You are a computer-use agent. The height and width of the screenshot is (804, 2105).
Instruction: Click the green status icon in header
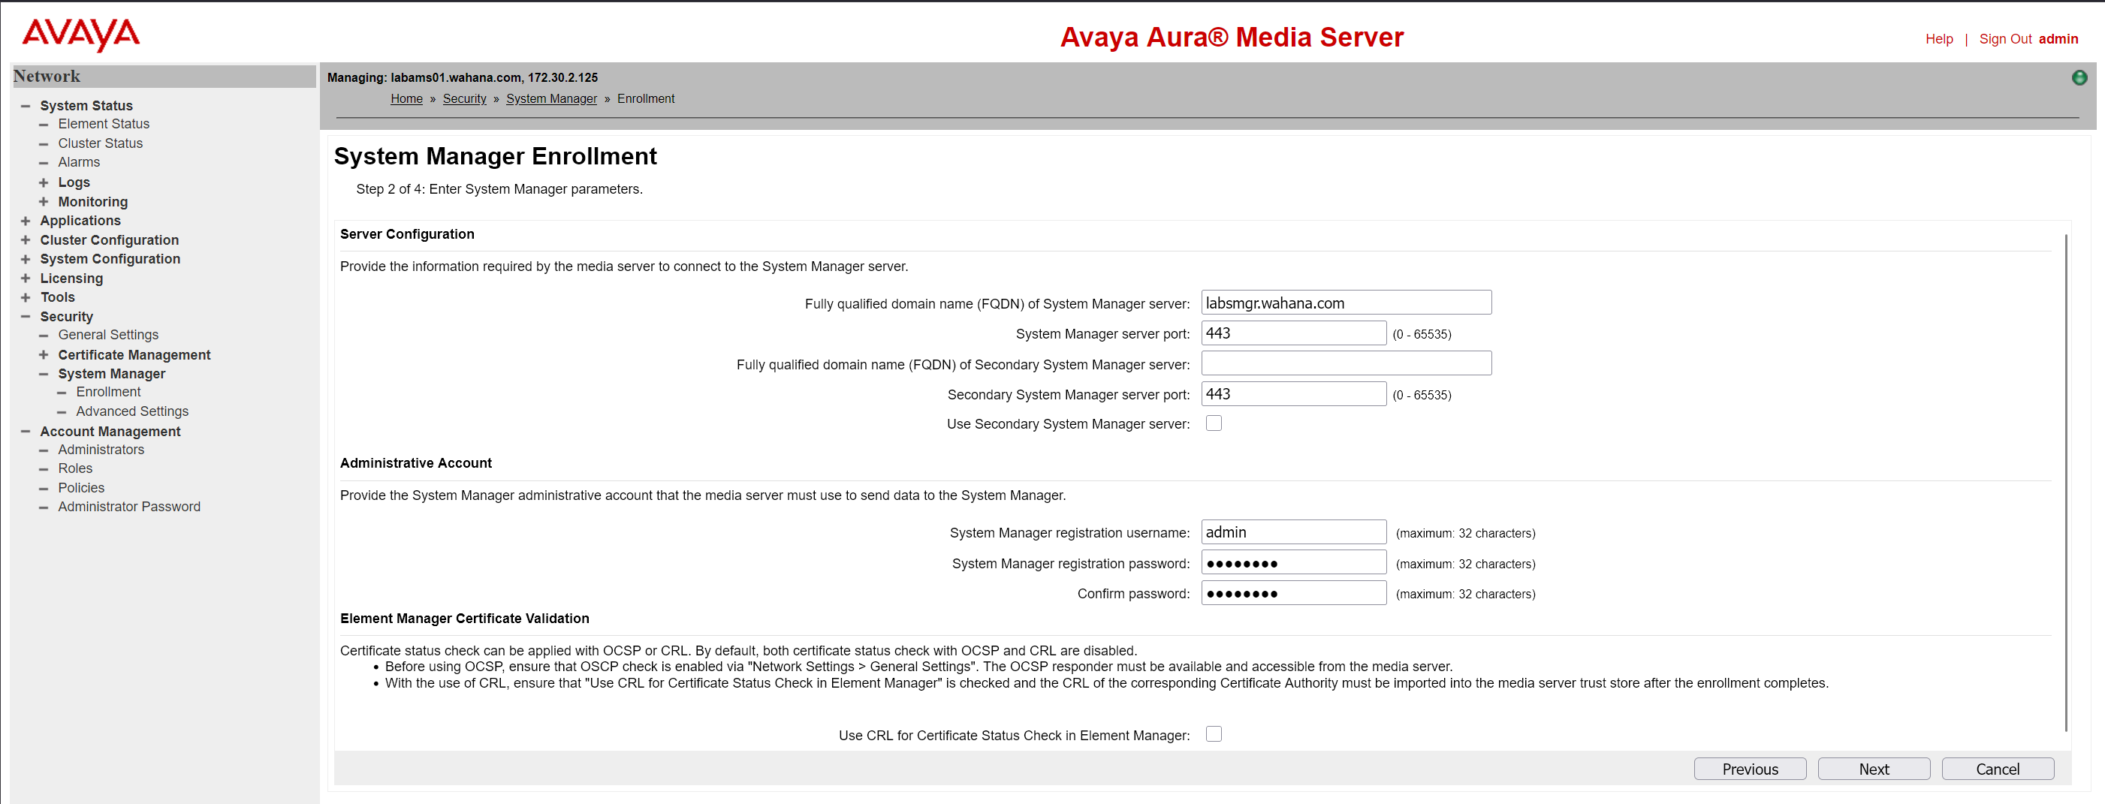pos(2079,77)
